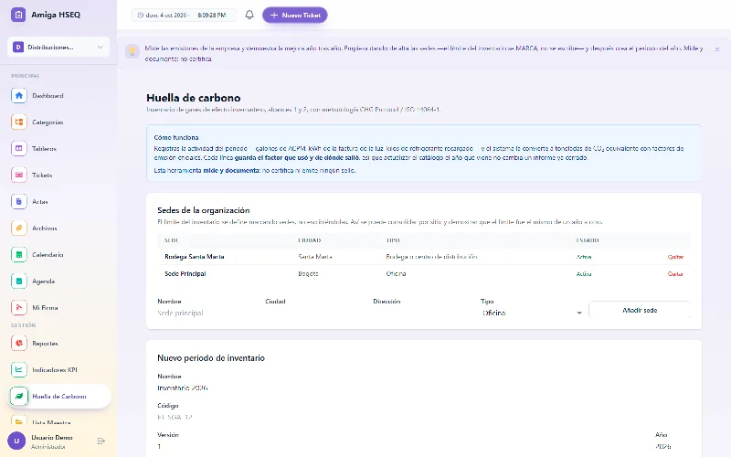The width and height of the screenshot is (731, 457).
Task: Click the Calendario sidebar icon
Action: coord(18,255)
